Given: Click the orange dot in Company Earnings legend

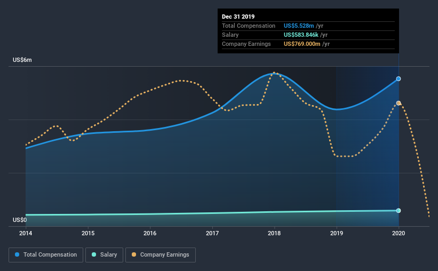Looking at the screenshot, I should (134, 254).
